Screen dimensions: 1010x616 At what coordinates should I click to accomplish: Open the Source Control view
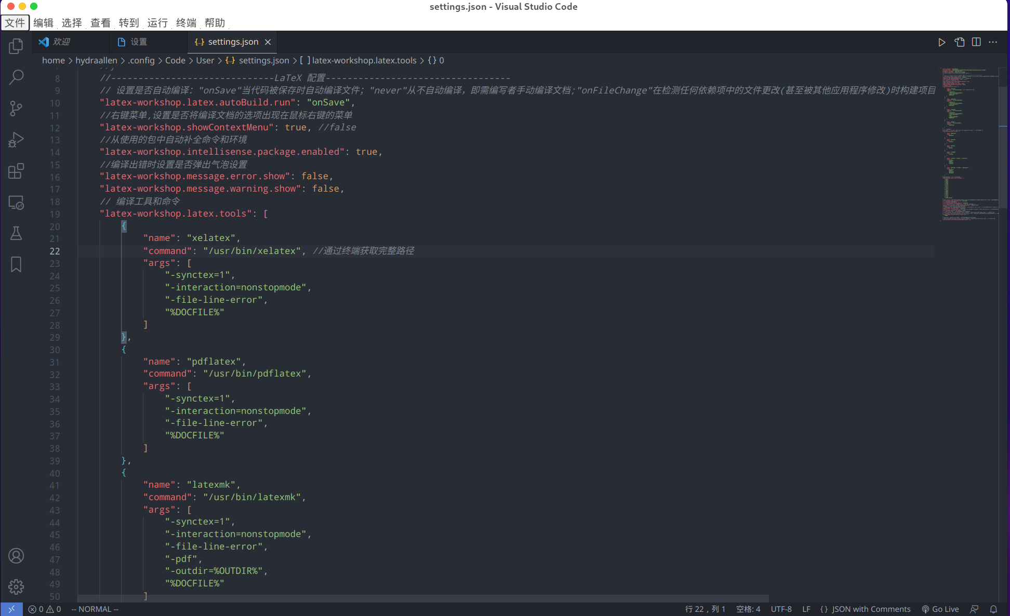point(16,109)
